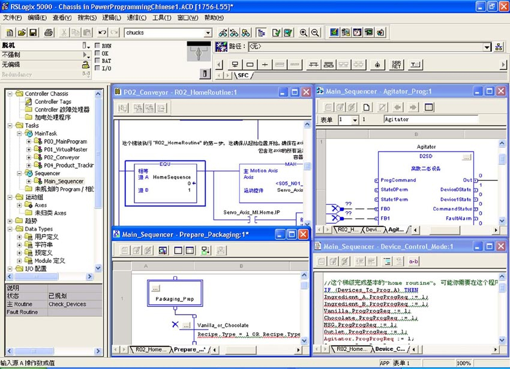The image size is (510, 369).
Task: Click the Zoom In magnifier icon
Action: coord(304,32)
